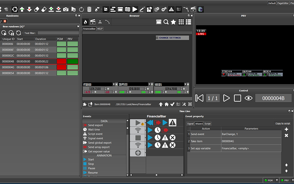Expand dropdown on the stop event button
The height and width of the screenshot is (184, 294).
pos(145,138)
